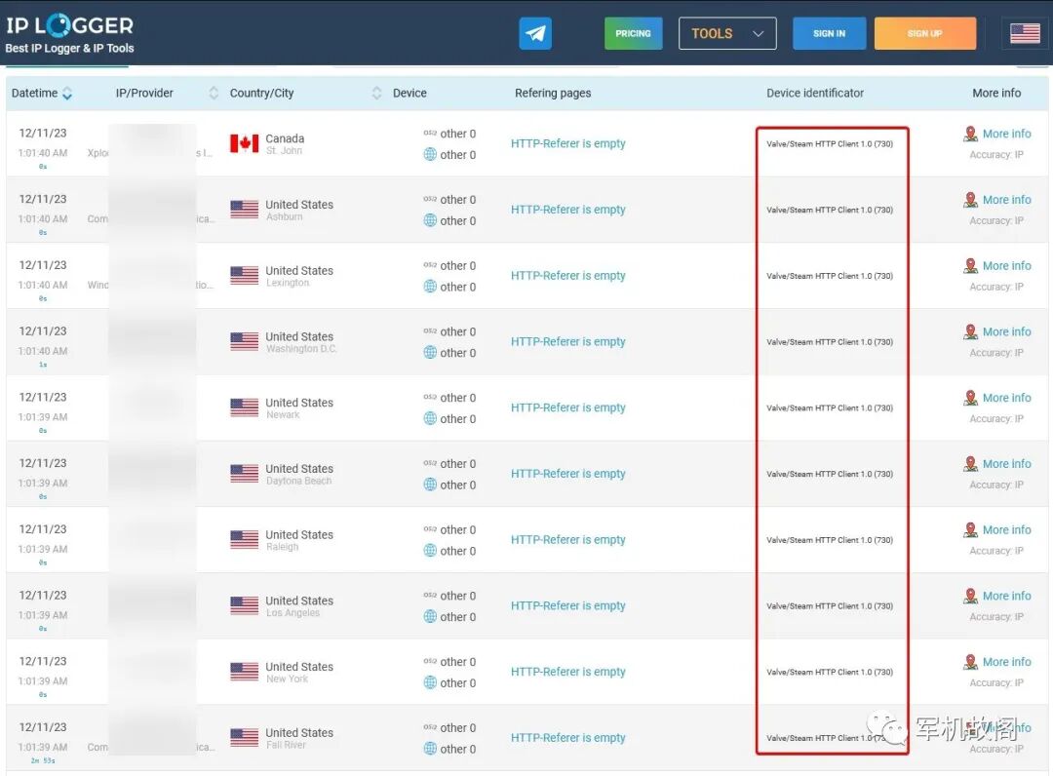The width and height of the screenshot is (1053, 776).
Task: Click the browser globe icon in Ashburn row
Action: click(x=430, y=220)
